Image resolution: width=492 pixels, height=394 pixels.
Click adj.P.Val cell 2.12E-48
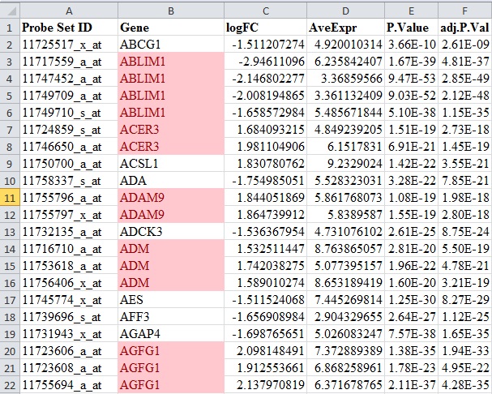465,96
